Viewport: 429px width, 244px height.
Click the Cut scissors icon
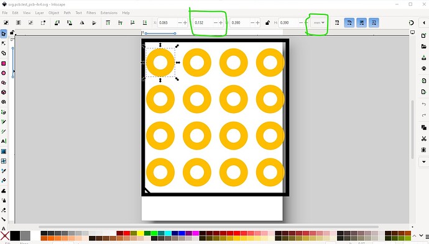(x=424, y=139)
